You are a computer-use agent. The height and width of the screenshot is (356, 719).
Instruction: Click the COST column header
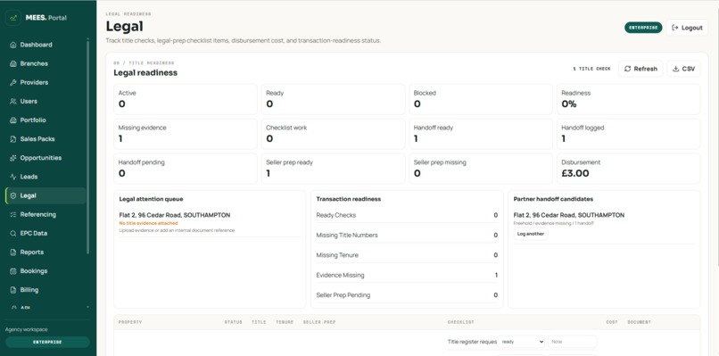(x=612, y=322)
